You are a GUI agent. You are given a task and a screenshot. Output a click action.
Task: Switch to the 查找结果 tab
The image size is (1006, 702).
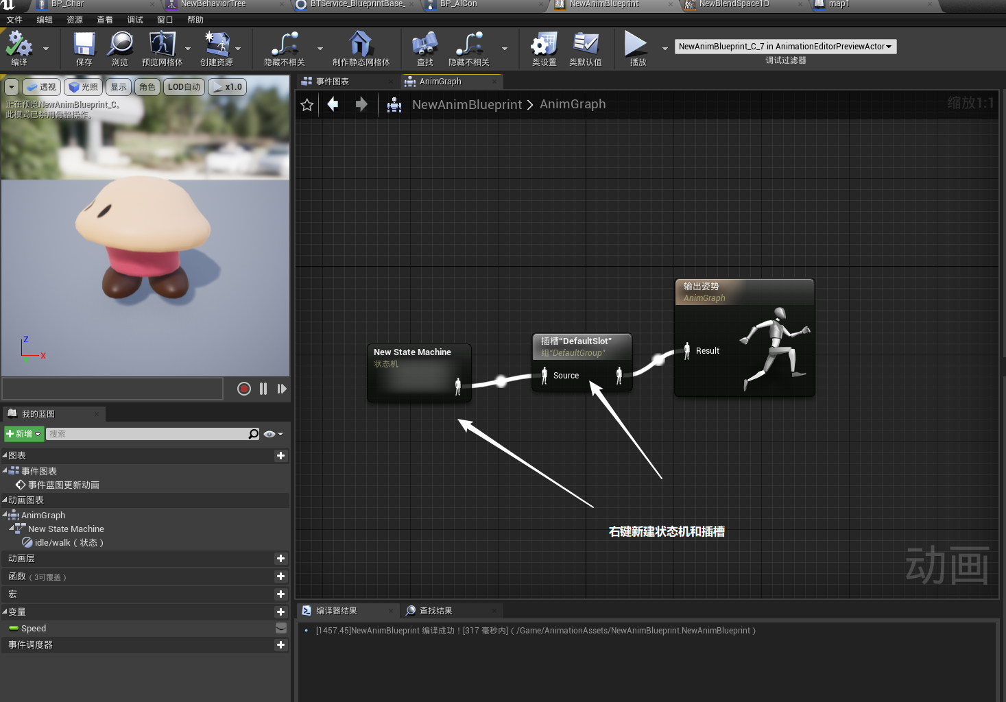(450, 611)
